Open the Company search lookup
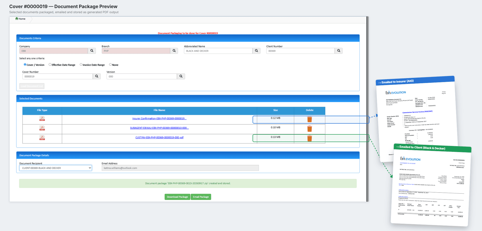 [92, 51]
